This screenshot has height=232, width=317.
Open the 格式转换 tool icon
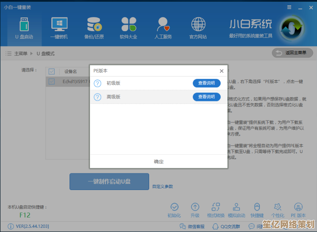coord(216,207)
